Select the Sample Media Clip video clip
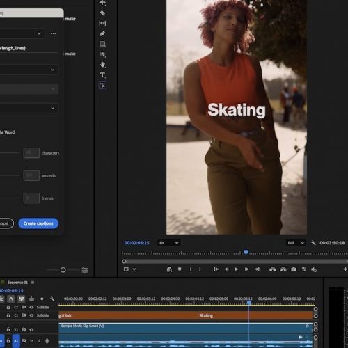348x348 pixels. (186, 328)
